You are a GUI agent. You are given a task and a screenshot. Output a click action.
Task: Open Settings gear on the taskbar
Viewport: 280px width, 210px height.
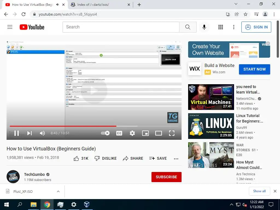point(74,205)
